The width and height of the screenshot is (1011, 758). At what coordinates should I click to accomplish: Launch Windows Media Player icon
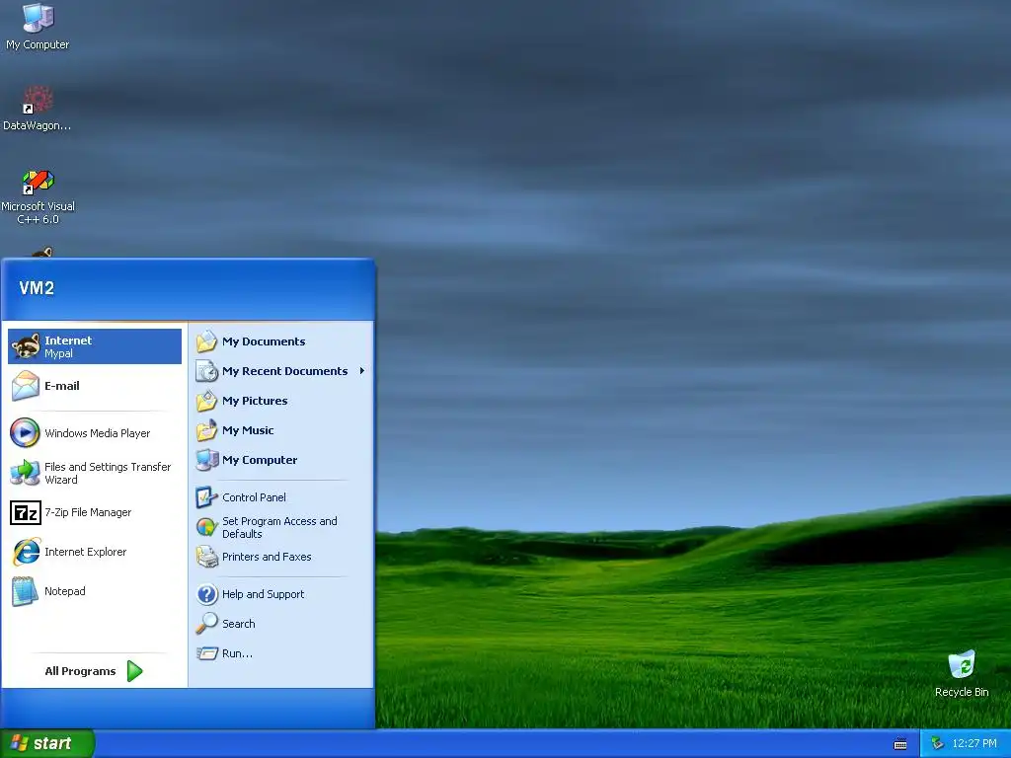(25, 433)
